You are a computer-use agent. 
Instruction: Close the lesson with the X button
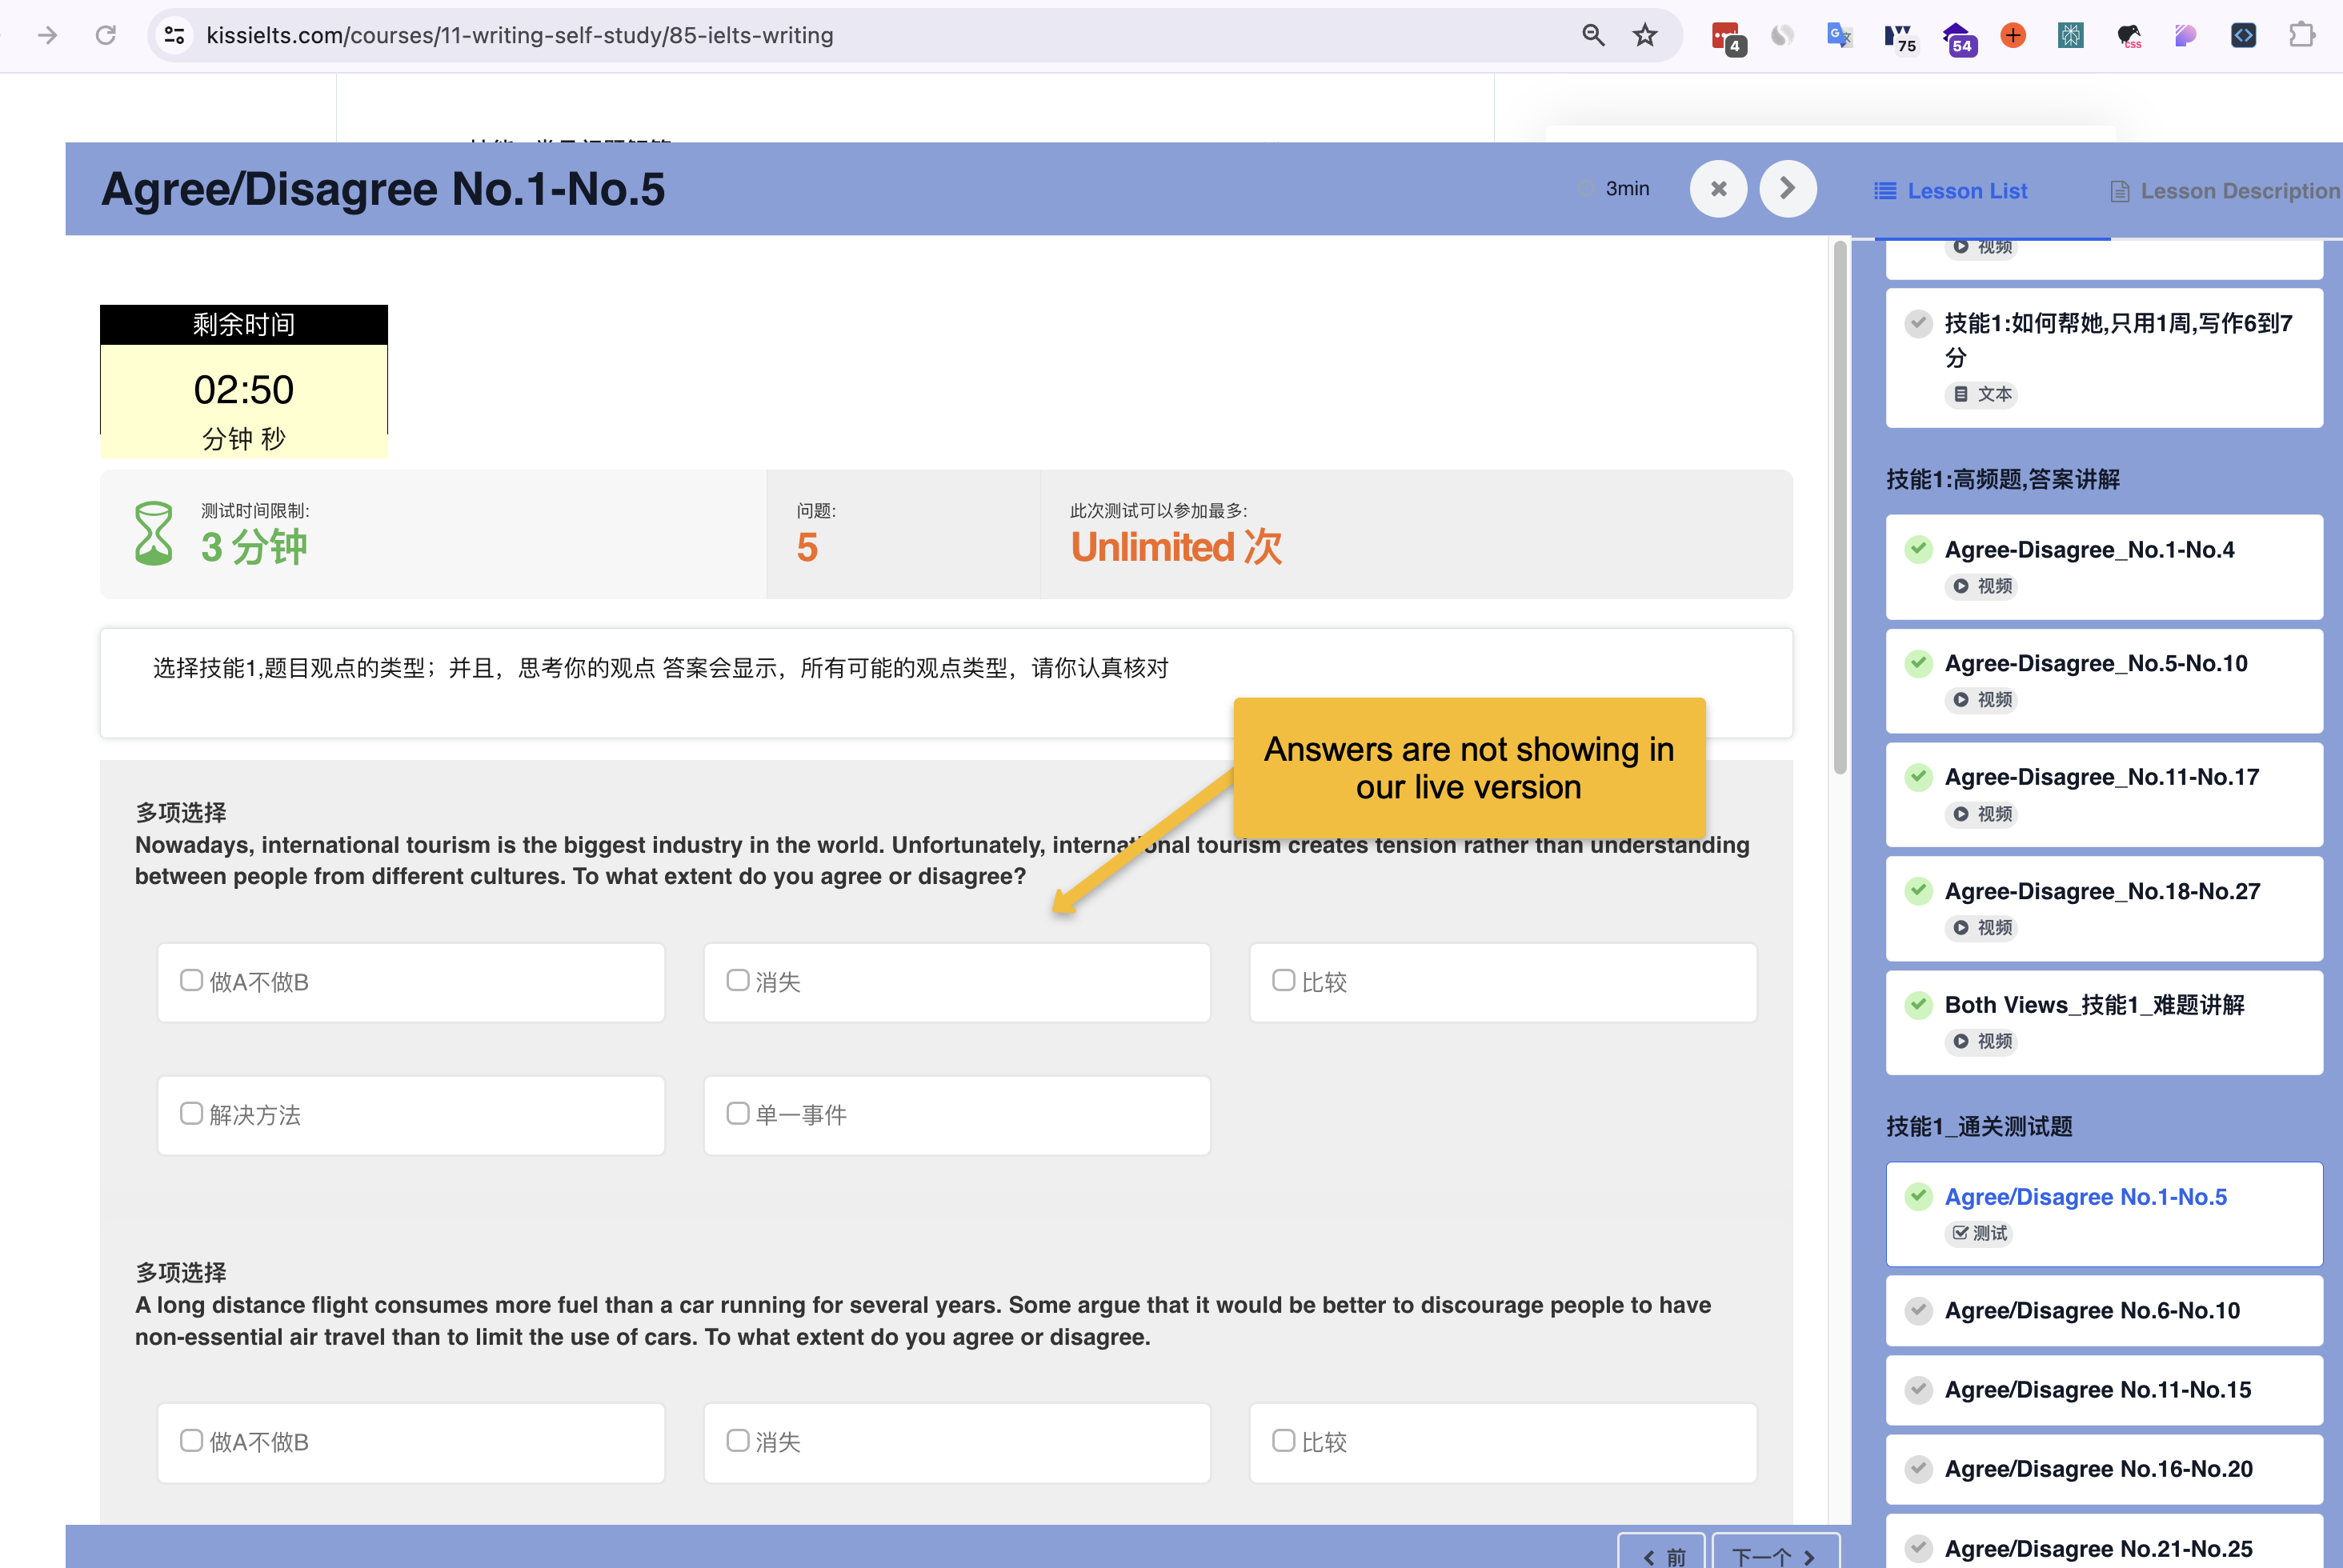click(1718, 189)
